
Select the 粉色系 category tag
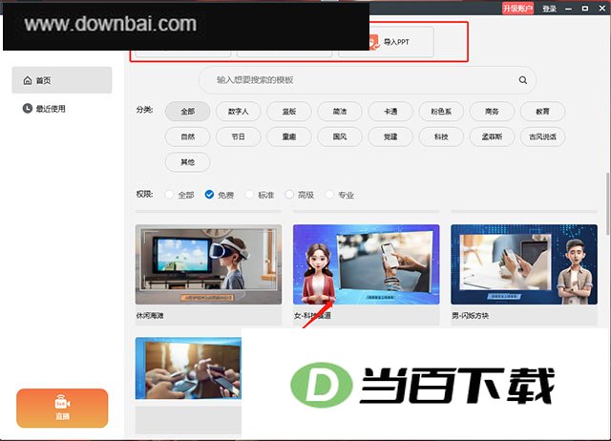click(441, 112)
